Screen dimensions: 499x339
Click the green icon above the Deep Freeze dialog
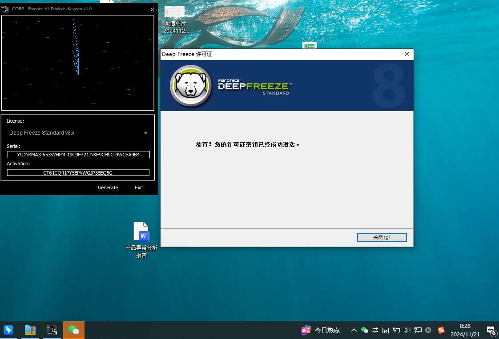tap(310, 45)
